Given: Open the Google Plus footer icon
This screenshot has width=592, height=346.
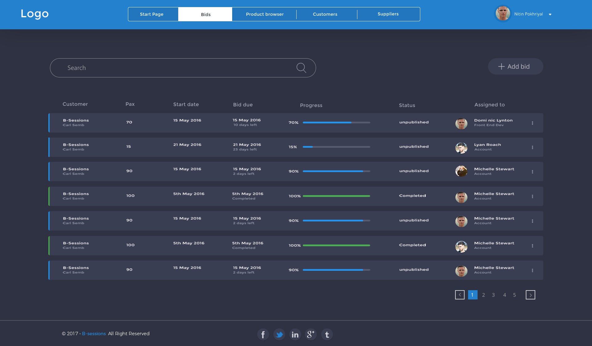Looking at the screenshot, I should [311, 334].
